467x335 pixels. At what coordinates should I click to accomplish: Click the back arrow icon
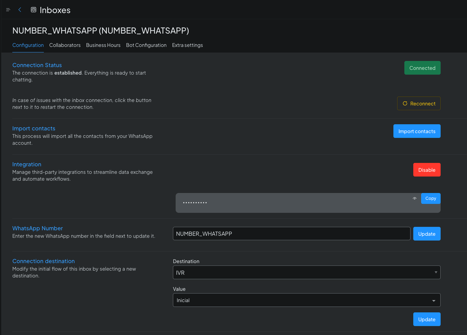coord(20,10)
